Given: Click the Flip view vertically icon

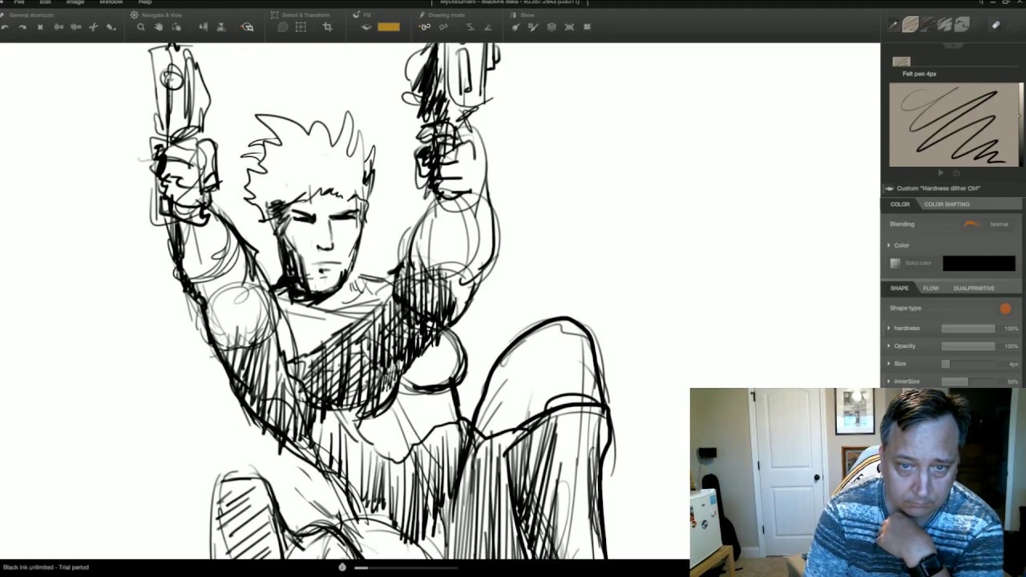Looking at the screenshot, I should tap(221, 27).
